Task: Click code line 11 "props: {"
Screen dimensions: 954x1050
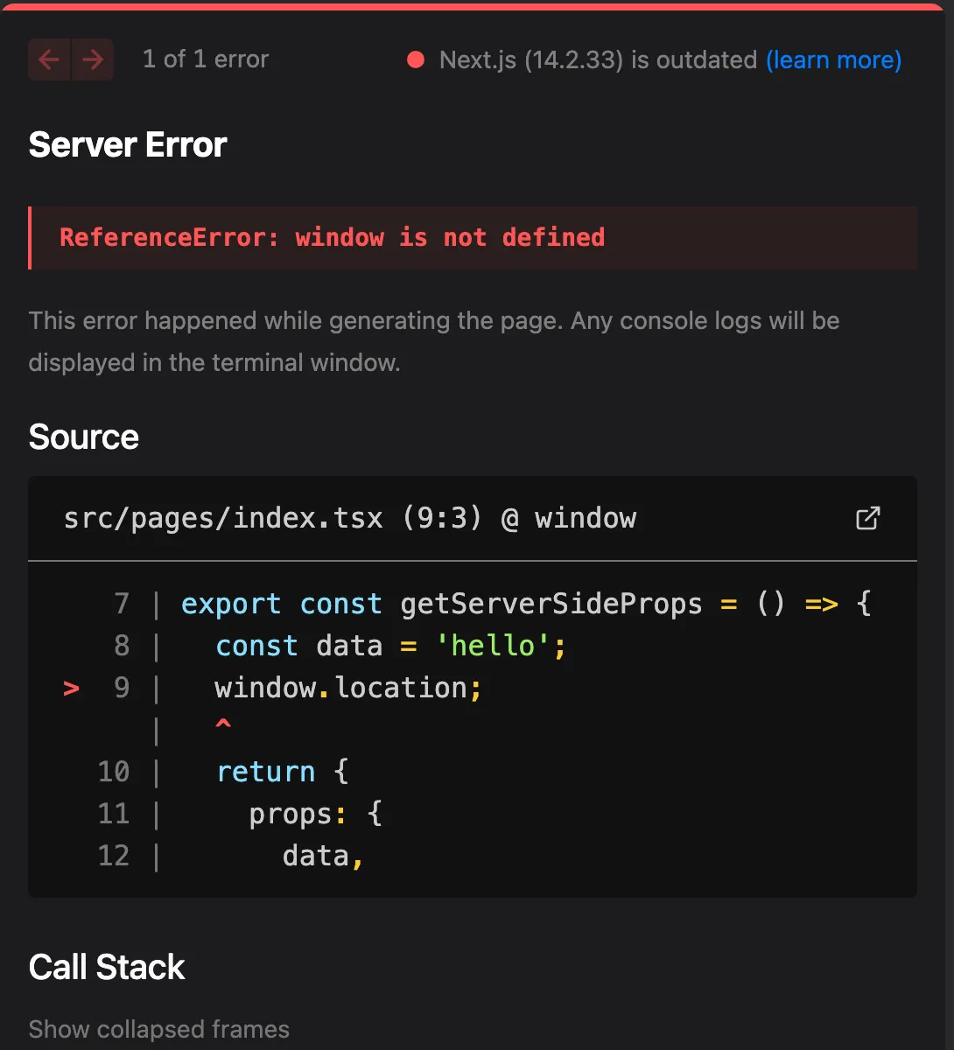Action: 316,814
